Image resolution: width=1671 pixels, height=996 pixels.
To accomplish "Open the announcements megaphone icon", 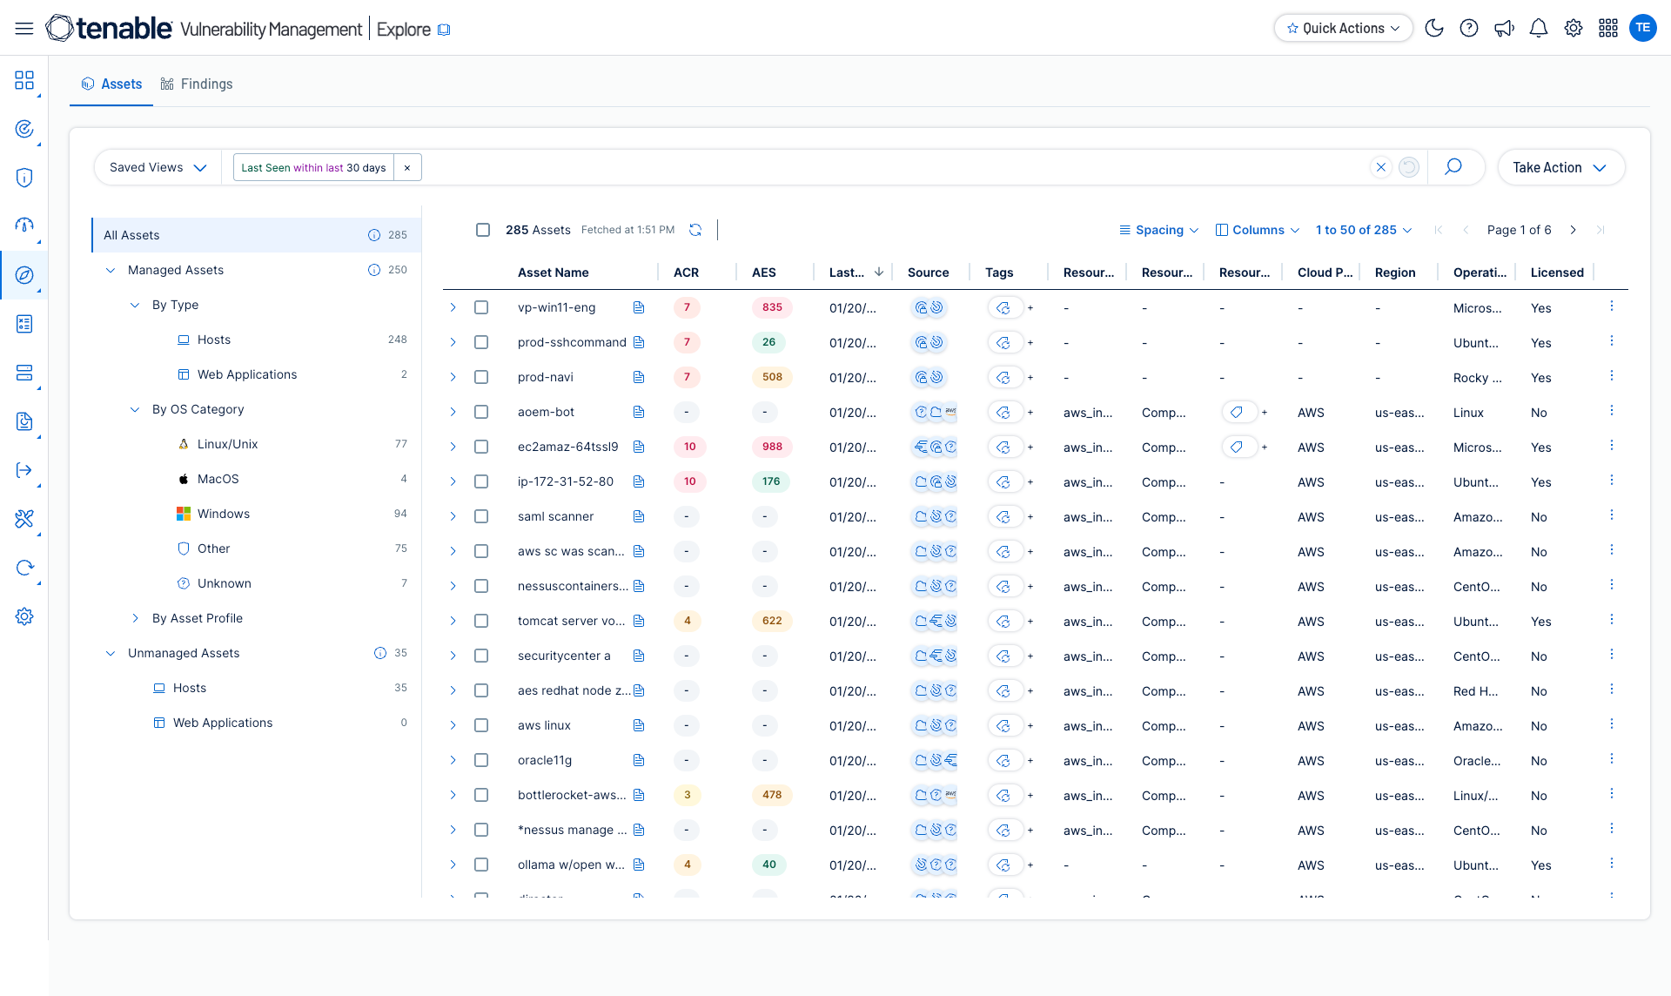I will [1504, 28].
